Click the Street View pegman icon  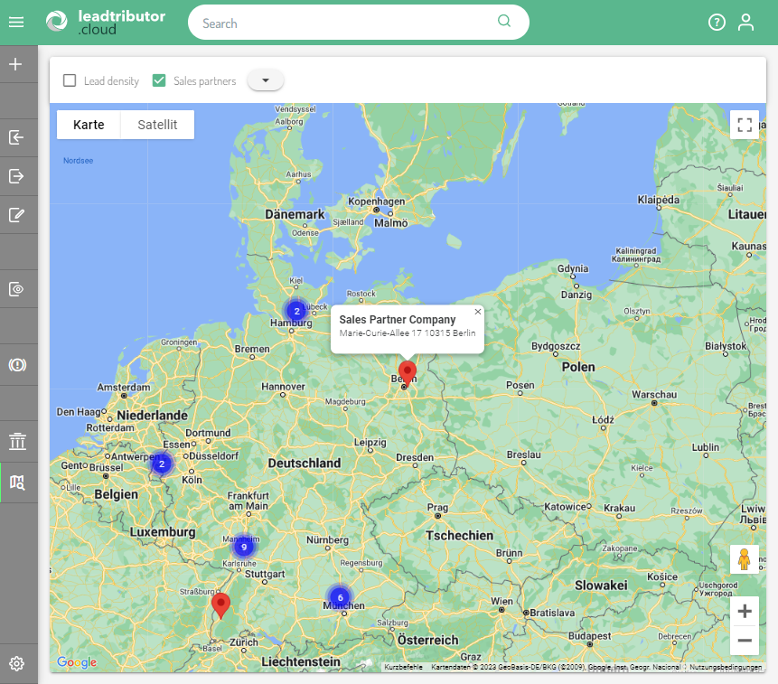[x=745, y=559]
